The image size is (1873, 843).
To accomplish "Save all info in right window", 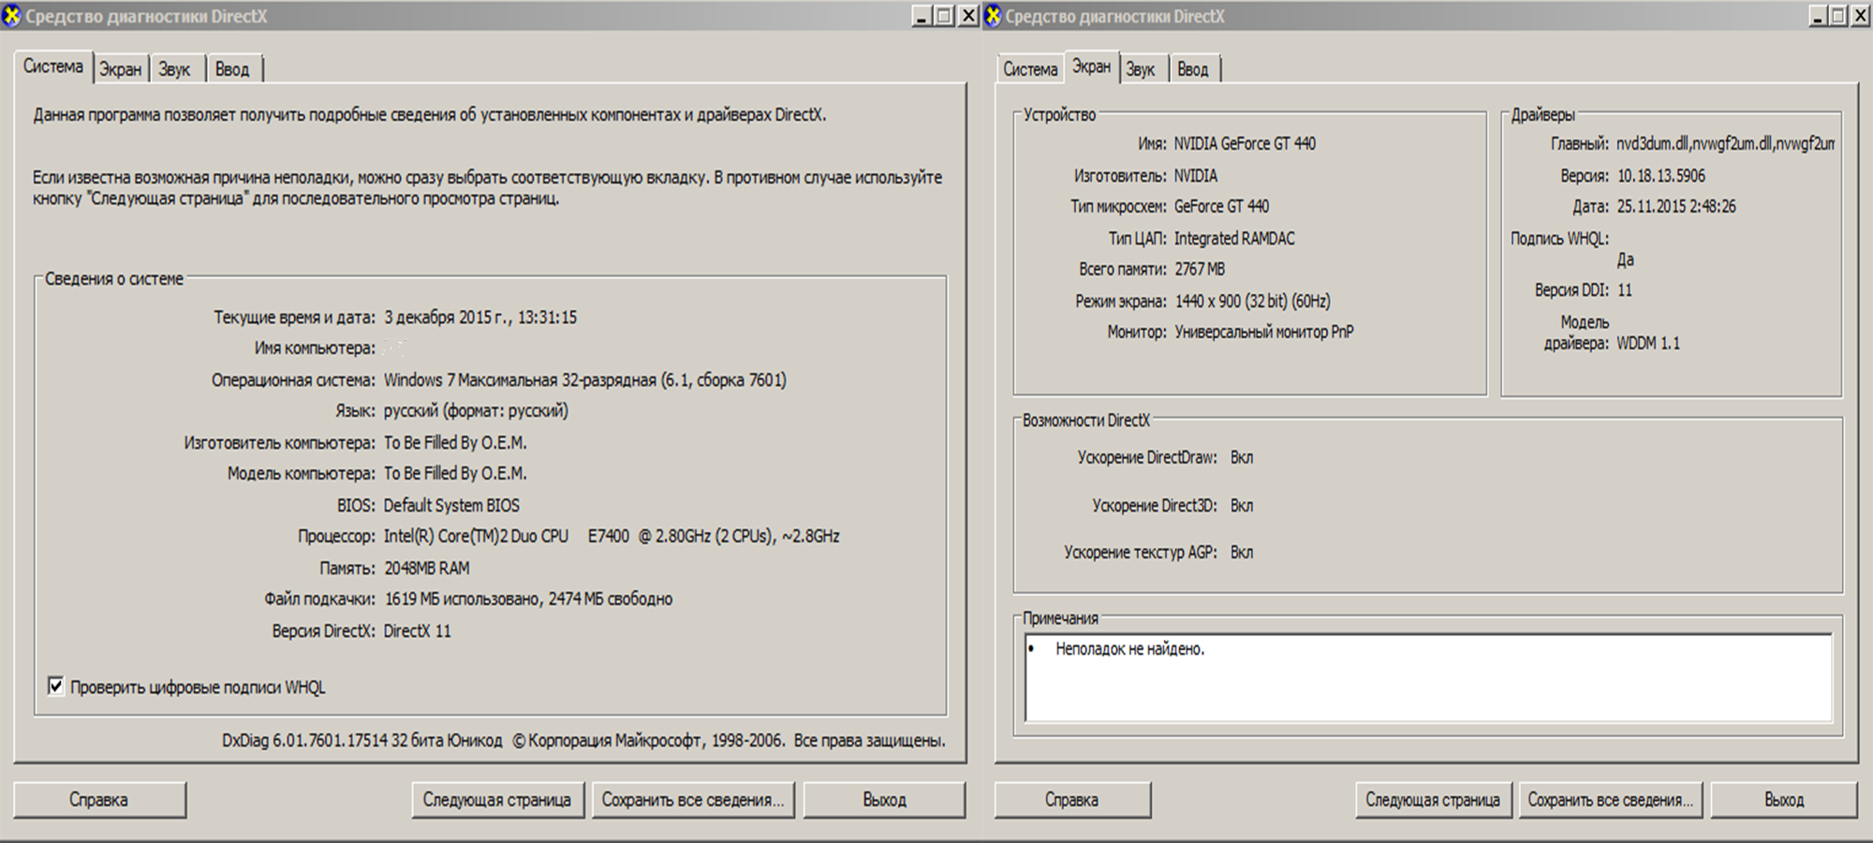I will pos(1611,800).
